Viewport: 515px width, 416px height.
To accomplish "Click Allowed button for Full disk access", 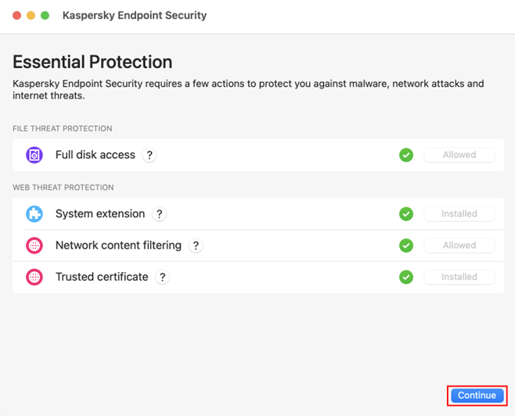I will (x=459, y=155).
